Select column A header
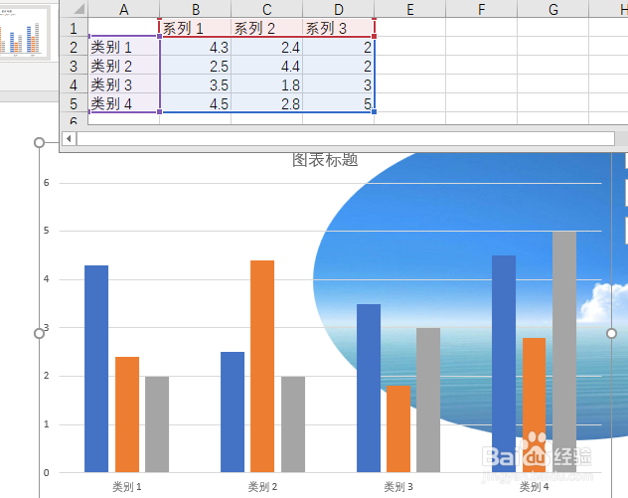Screen dimensions: 628x498 pos(124,8)
